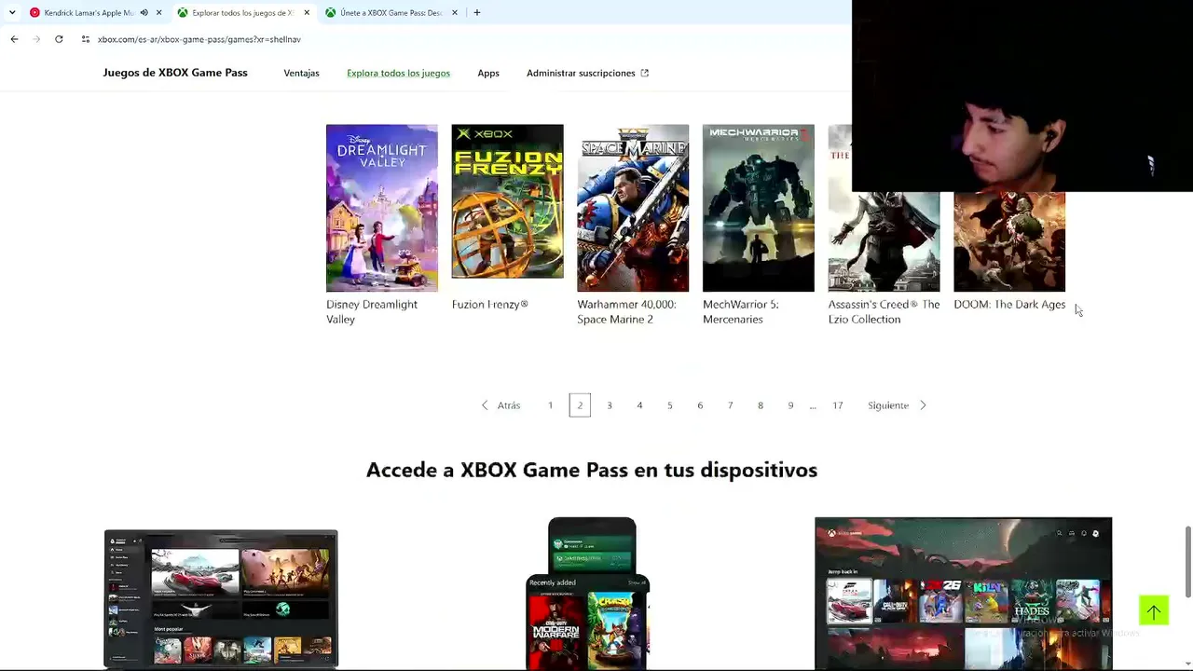1193x671 pixels.
Task: Go to page 5 of games
Action: tap(669, 405)
